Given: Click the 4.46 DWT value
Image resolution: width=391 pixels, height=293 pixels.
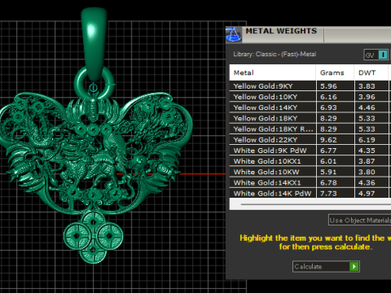Looking at the screenshot, I should click(367, 107).
